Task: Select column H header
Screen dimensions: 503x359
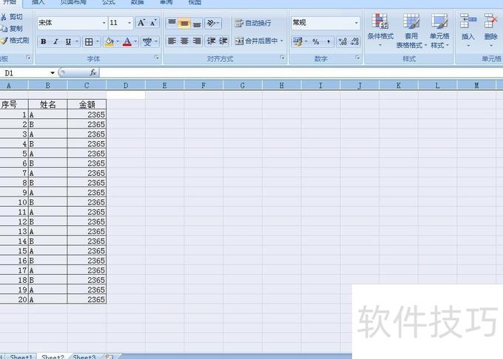Action: pyautogui.click(x=281, y=86)
